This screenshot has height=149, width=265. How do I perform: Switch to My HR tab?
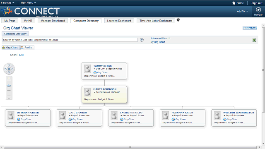(28, 21)
